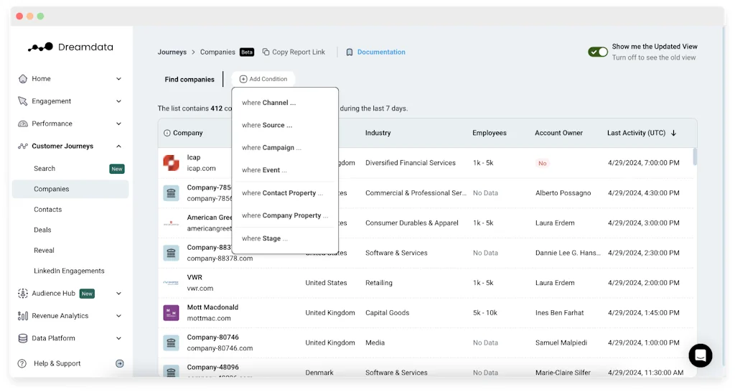Click Alberto Possagno owner cell
Image resolution: width=735 pixels, height=392 pixels.
(563, 193)
